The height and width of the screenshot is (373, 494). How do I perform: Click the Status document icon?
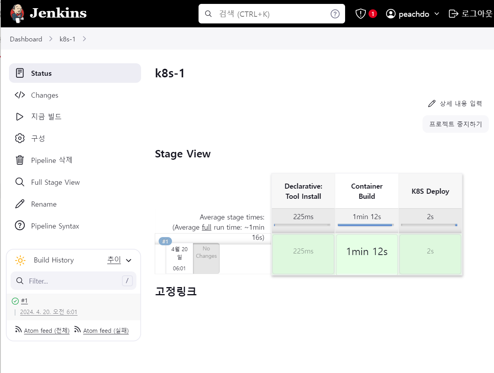tap(20, 73)
